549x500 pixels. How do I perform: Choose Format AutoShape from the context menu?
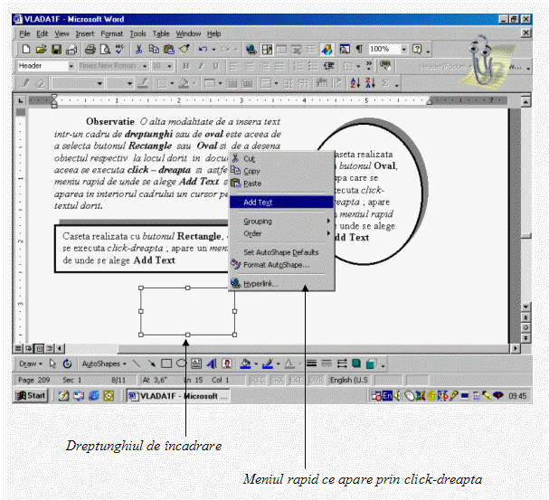coord(281,265)
